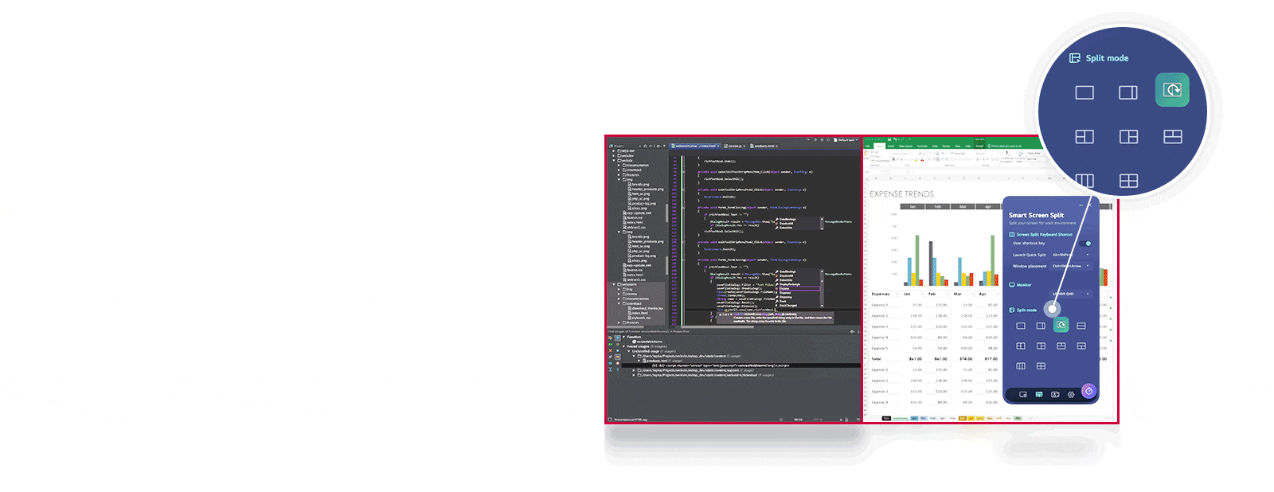This screenshot has height=492, width=1274.
Task: Select the sidebar split layout in small panel
Action: [1041, 326]
